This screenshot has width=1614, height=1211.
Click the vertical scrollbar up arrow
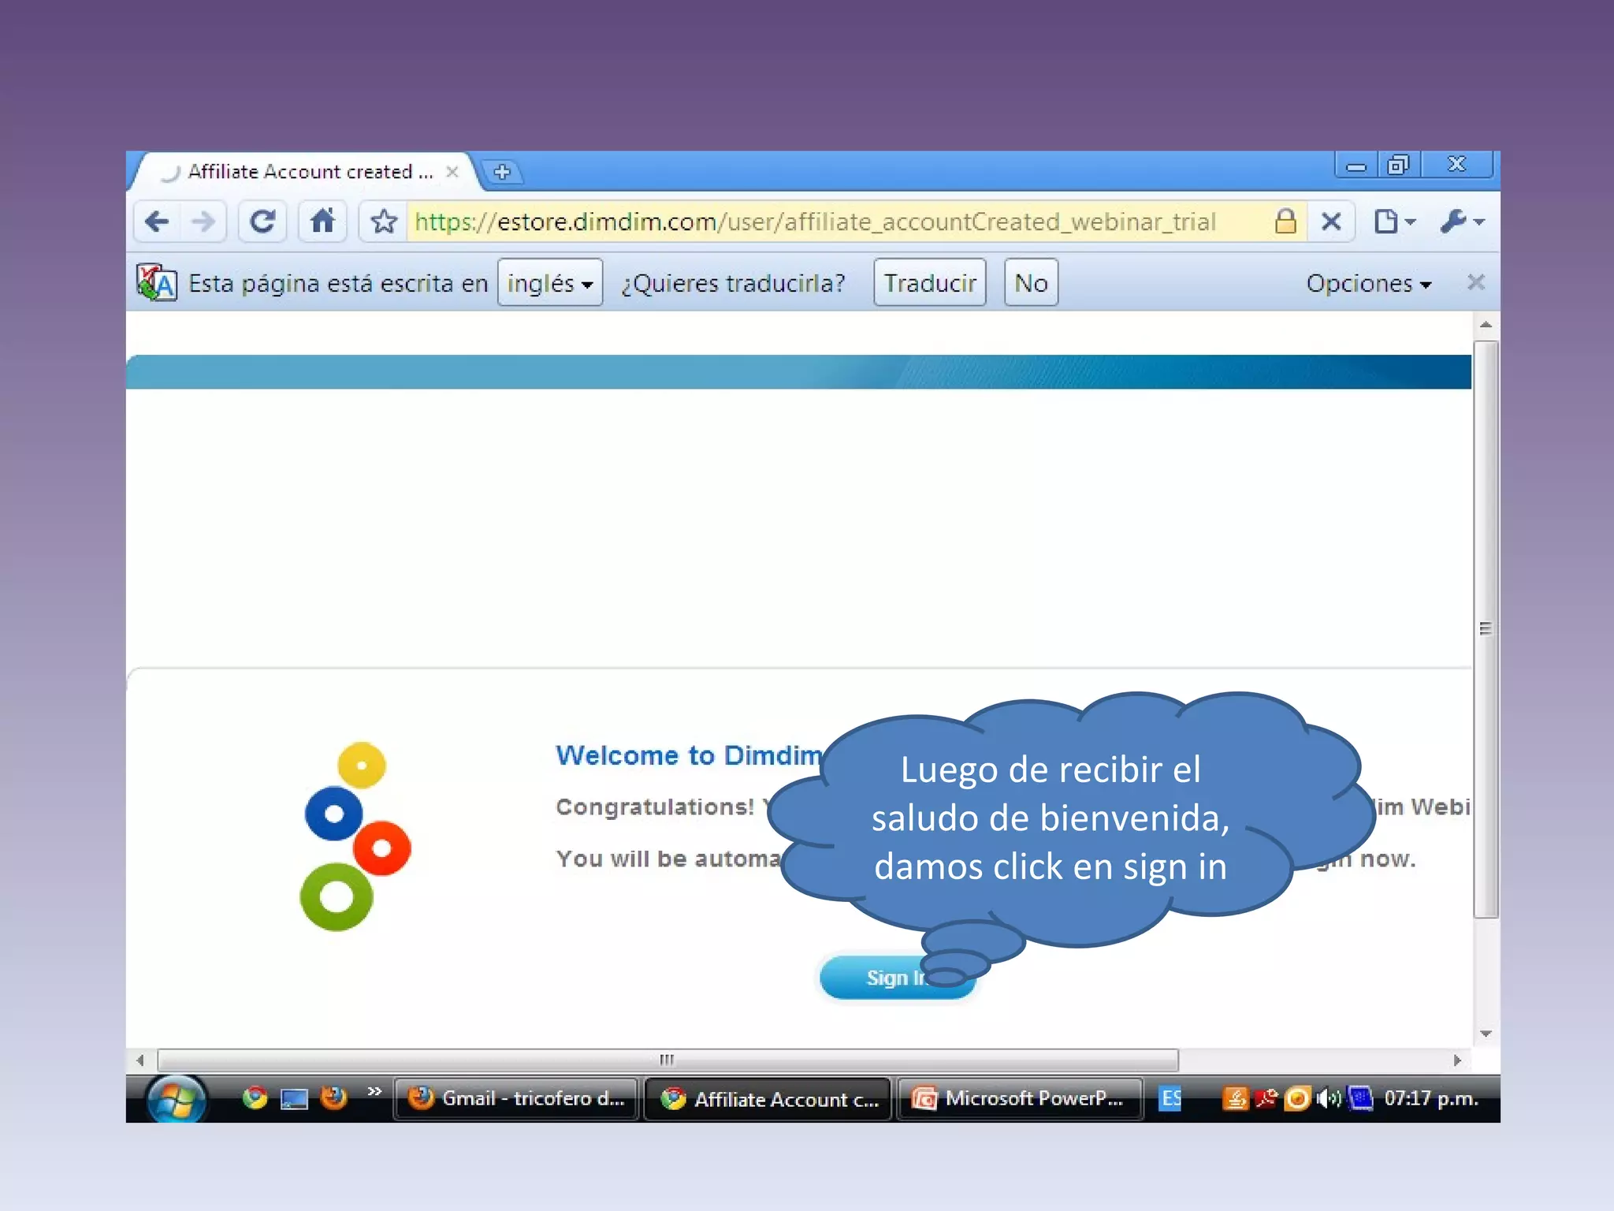click(x=1486, y=325)
